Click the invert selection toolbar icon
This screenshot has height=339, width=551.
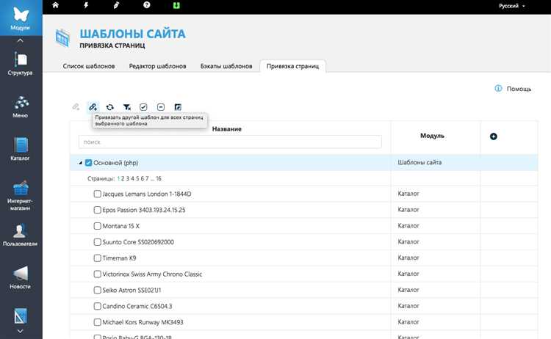[x=178, y=107]
